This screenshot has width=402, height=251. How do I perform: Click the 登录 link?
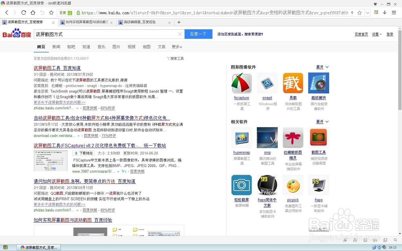pyautogui.click(x=390, y=34)
